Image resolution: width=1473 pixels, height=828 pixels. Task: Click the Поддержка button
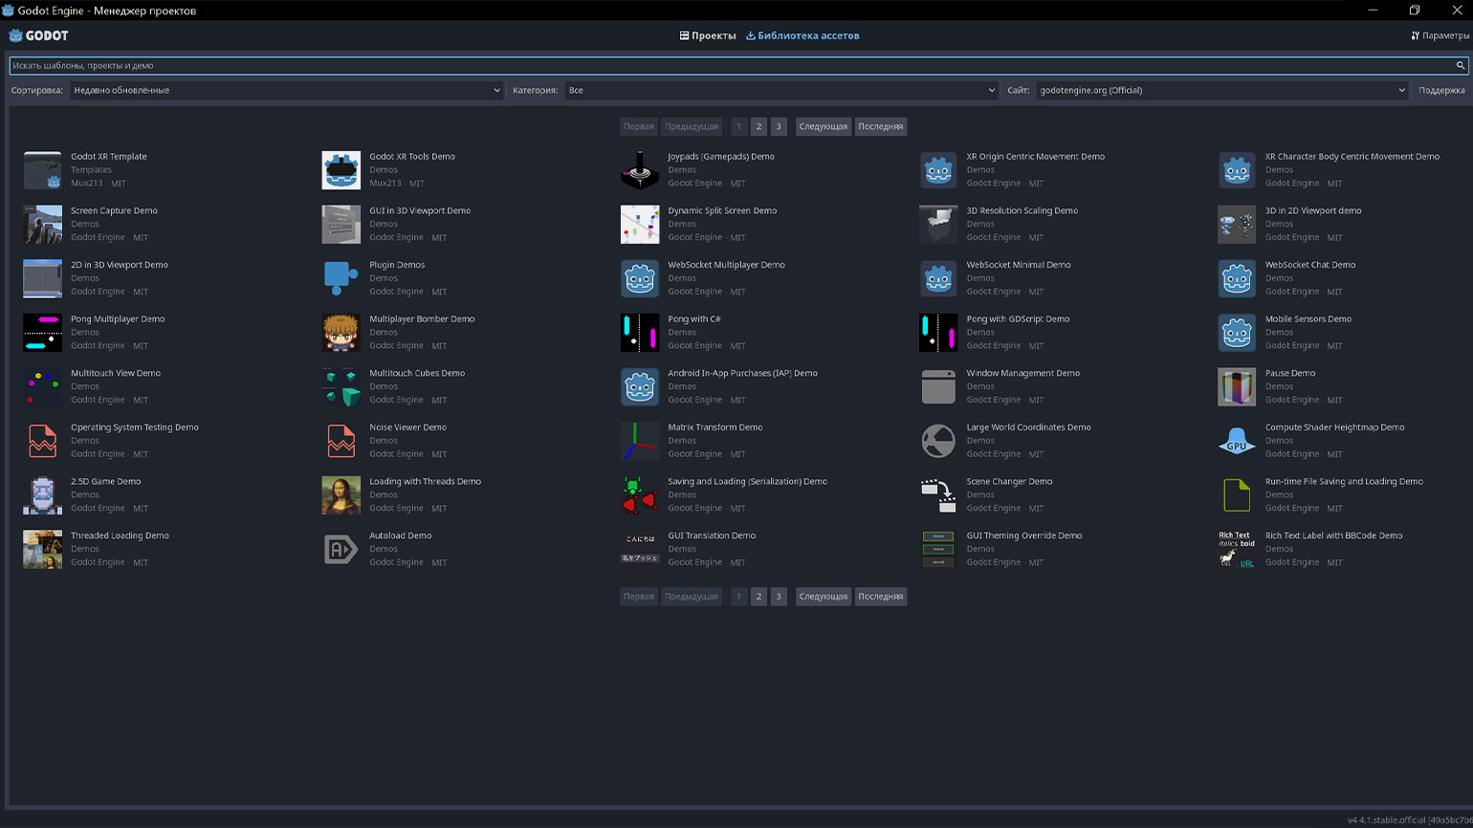[1441, 90]
